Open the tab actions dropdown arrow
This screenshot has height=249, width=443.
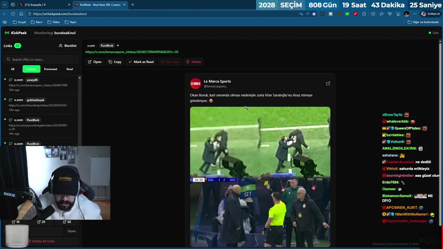pos(4,4)
